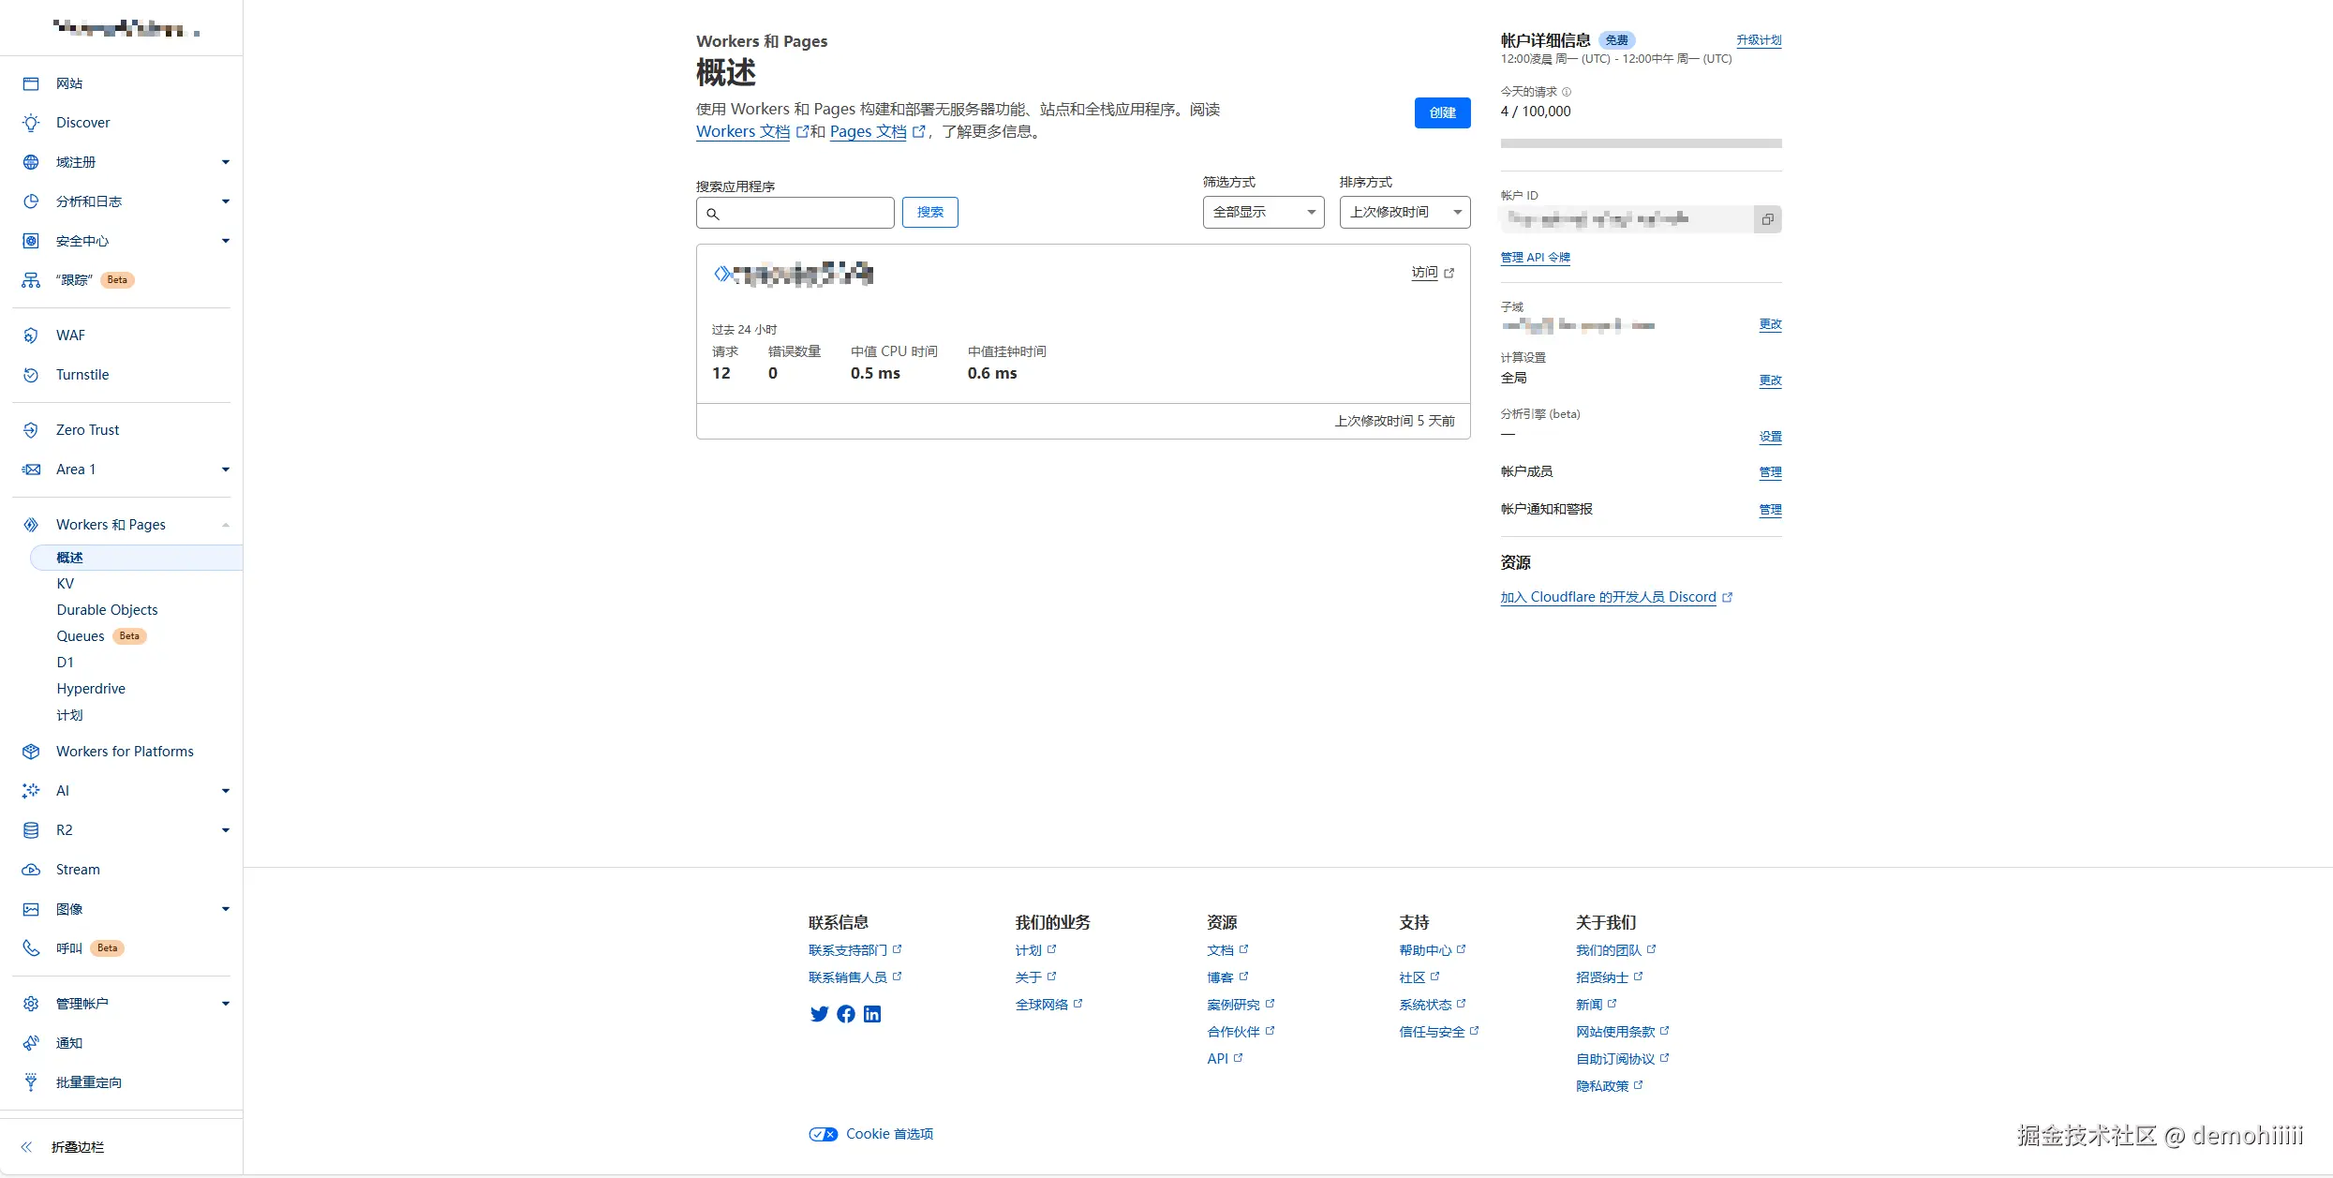Open the Twitter social icon
Viewport: 2333px width, 1178px height.
click(x=819, y=1014)
